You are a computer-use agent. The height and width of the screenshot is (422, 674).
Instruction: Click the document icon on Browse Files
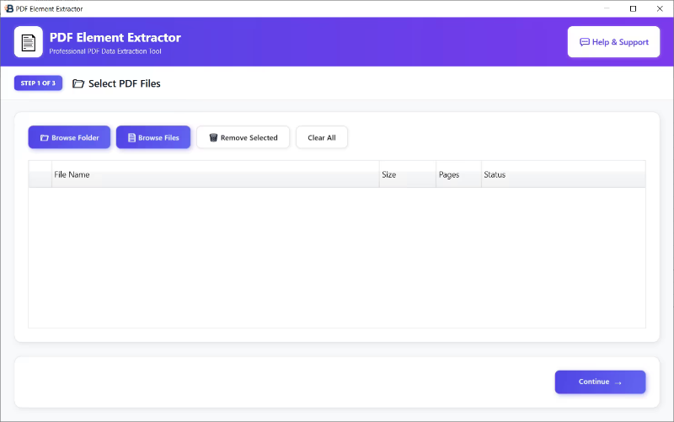coord(131,138)
